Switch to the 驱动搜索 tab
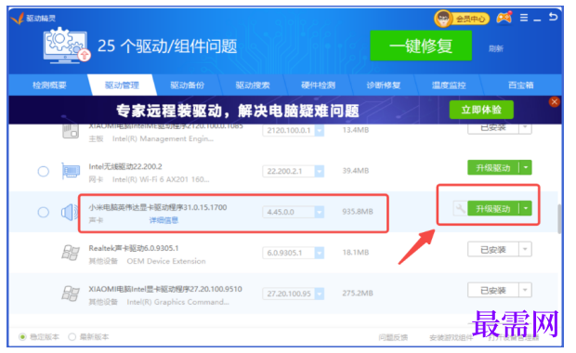This screenshot has width=576, height=353. pos(253,85)
